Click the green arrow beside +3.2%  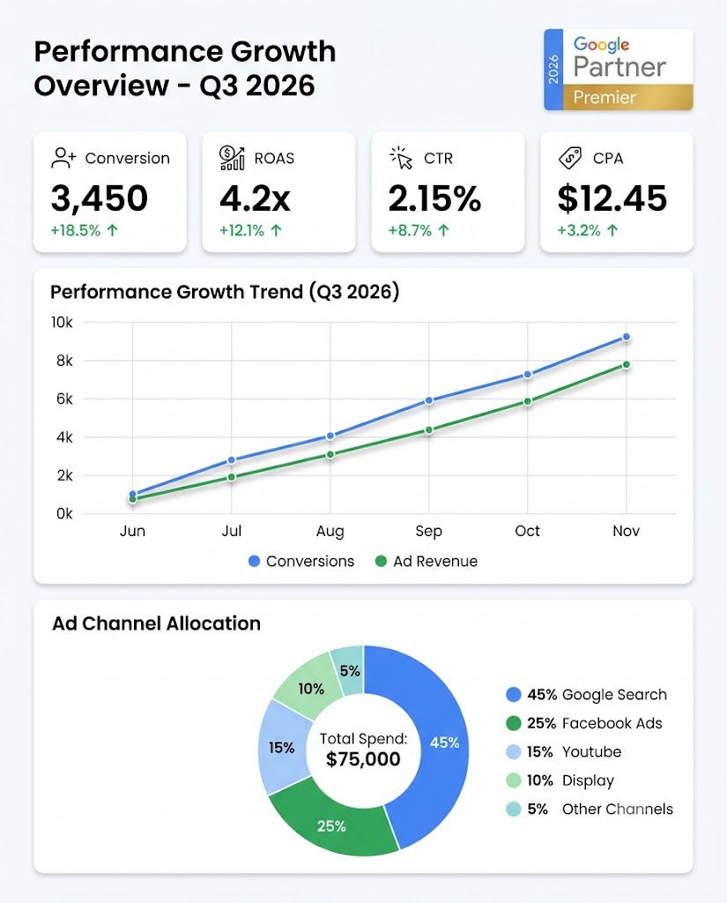(x=612, y=230)
